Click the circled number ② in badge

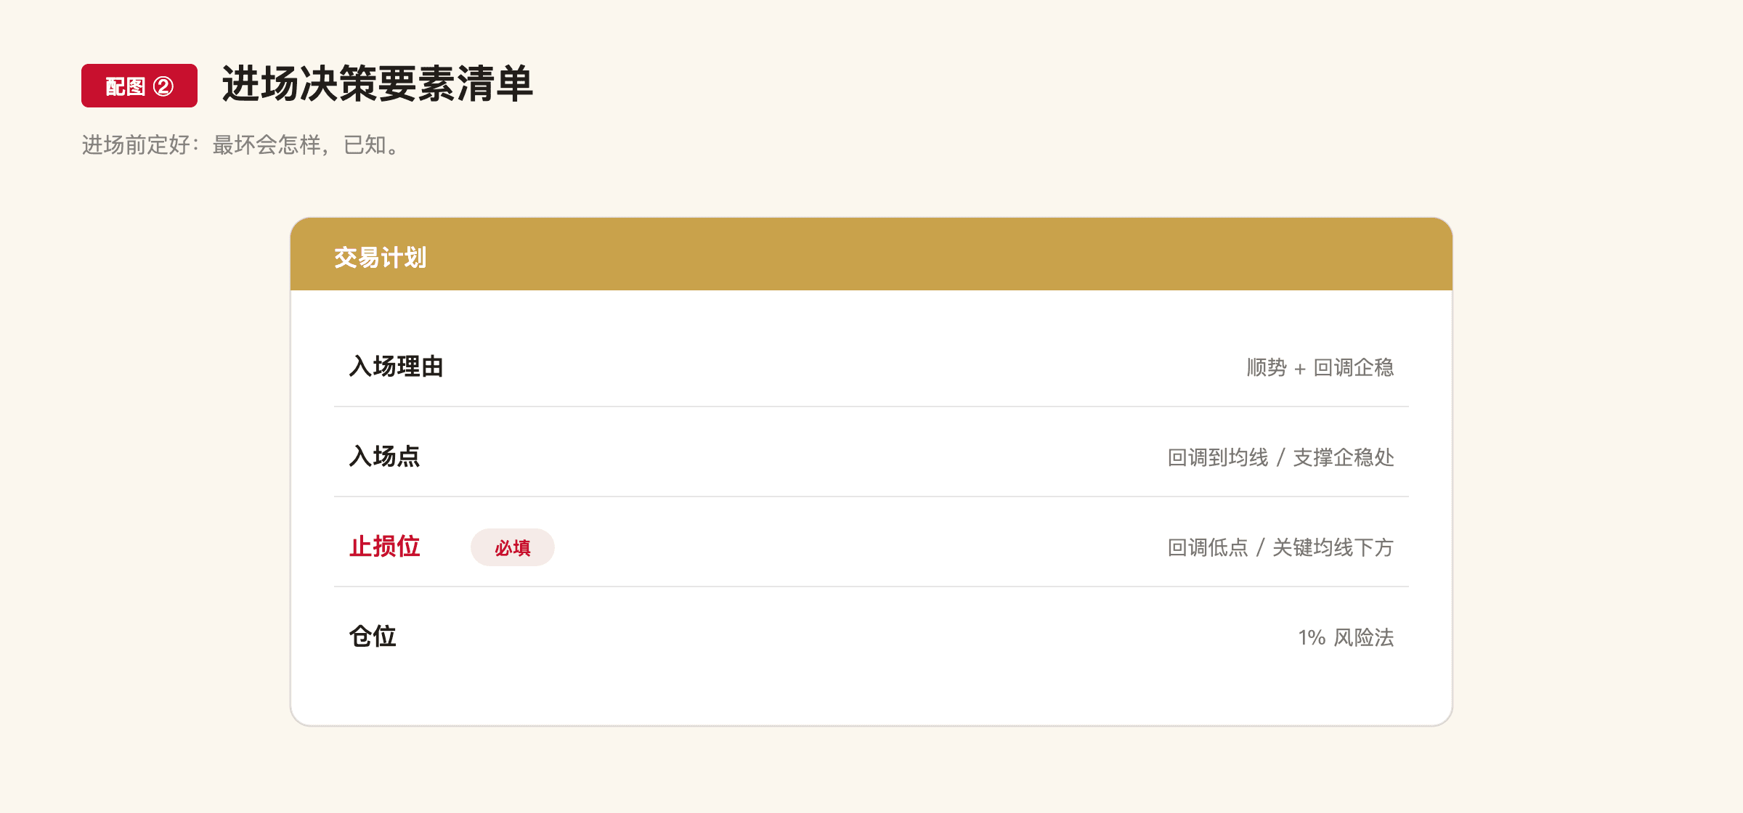point(163,86)
